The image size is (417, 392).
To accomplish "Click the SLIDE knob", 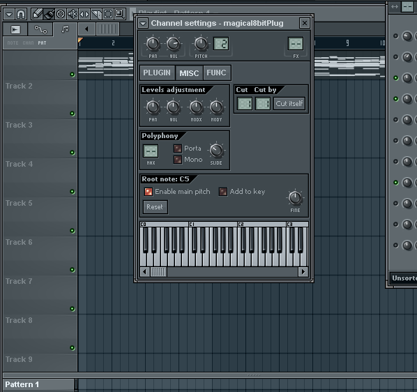I will coord(216,150).
